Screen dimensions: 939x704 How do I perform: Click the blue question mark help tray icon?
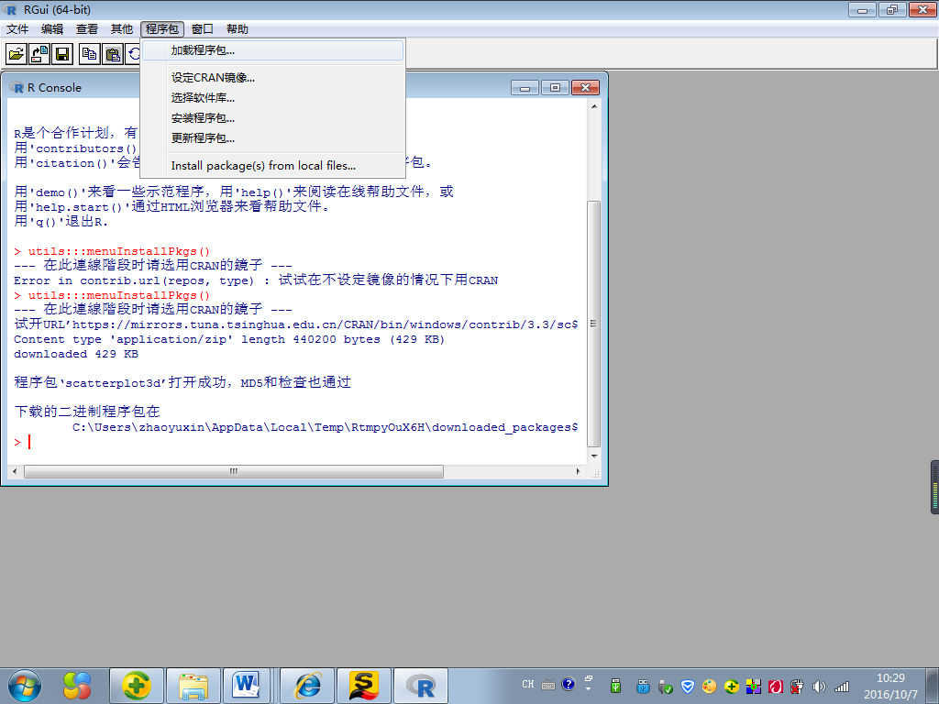[x=569, y=684]
